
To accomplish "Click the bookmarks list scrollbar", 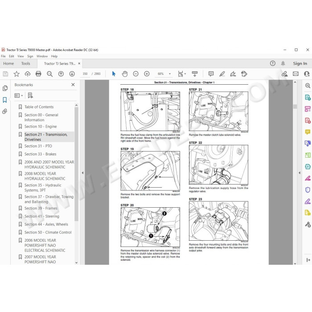I will 76,164.
